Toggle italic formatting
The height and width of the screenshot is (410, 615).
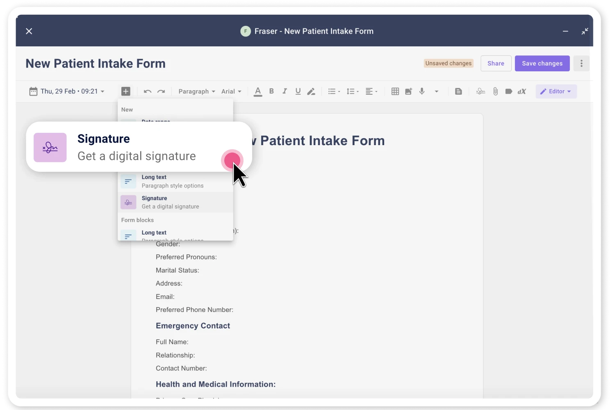(285, 91)
